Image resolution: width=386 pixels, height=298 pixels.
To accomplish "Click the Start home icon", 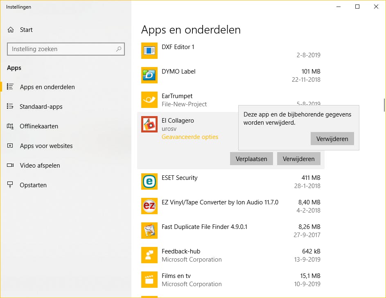I will [x=11, y=30].
